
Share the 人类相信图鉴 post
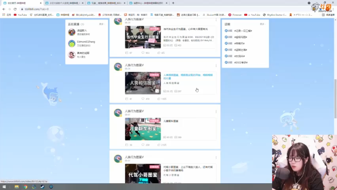128,99
